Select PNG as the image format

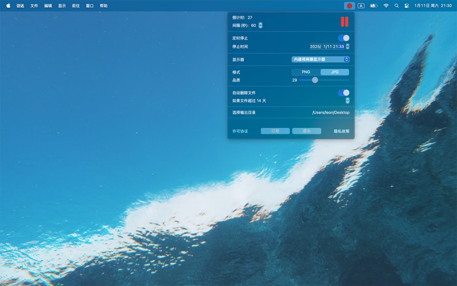306,72
